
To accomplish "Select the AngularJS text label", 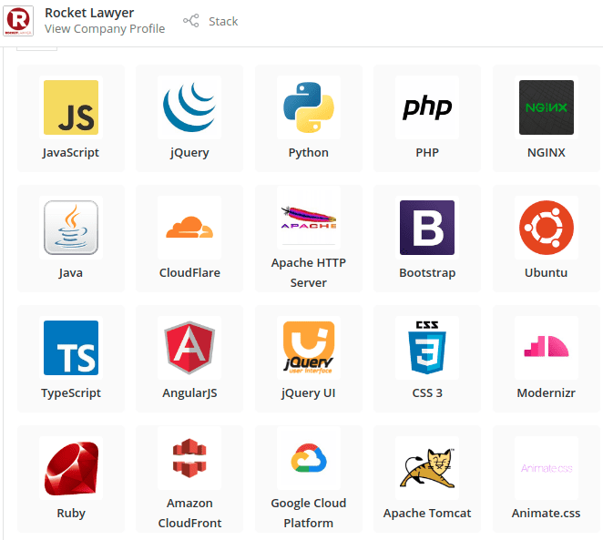I will click(189, 393).
